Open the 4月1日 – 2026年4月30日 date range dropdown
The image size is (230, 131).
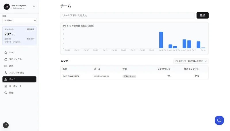pyautogui.click(x=191, y=61)
